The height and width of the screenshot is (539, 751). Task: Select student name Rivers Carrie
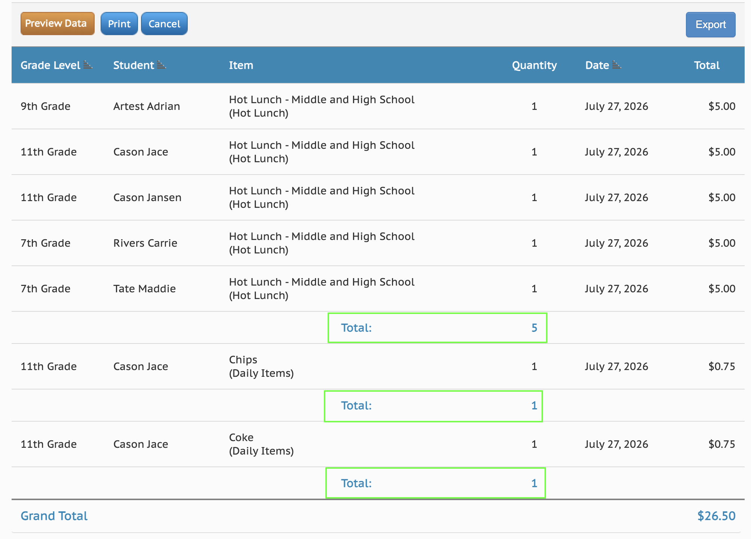coord(145,243)
